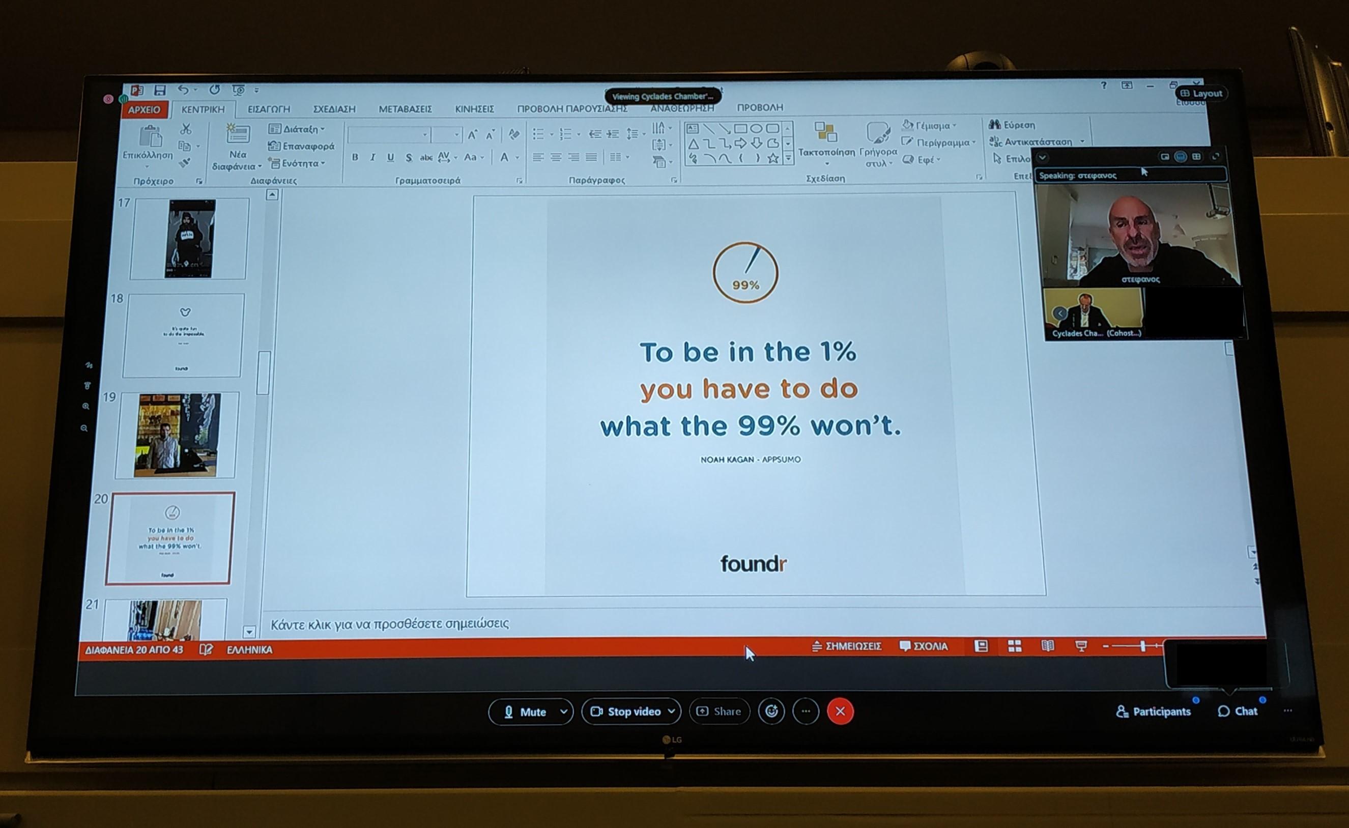Viewport: 1349px width, 828px height.
Task: Toggle Bold formatting
Action: 355,158
